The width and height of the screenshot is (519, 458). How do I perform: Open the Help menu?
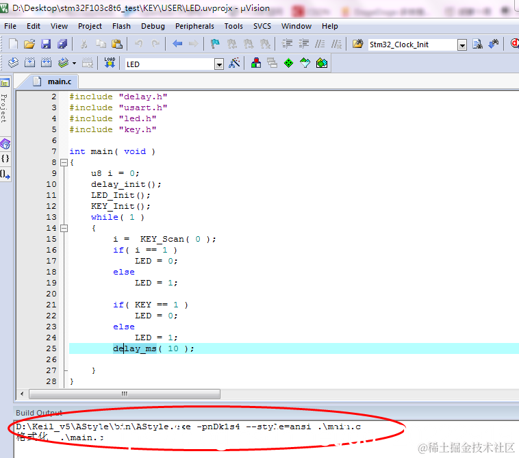click(329, 26)
